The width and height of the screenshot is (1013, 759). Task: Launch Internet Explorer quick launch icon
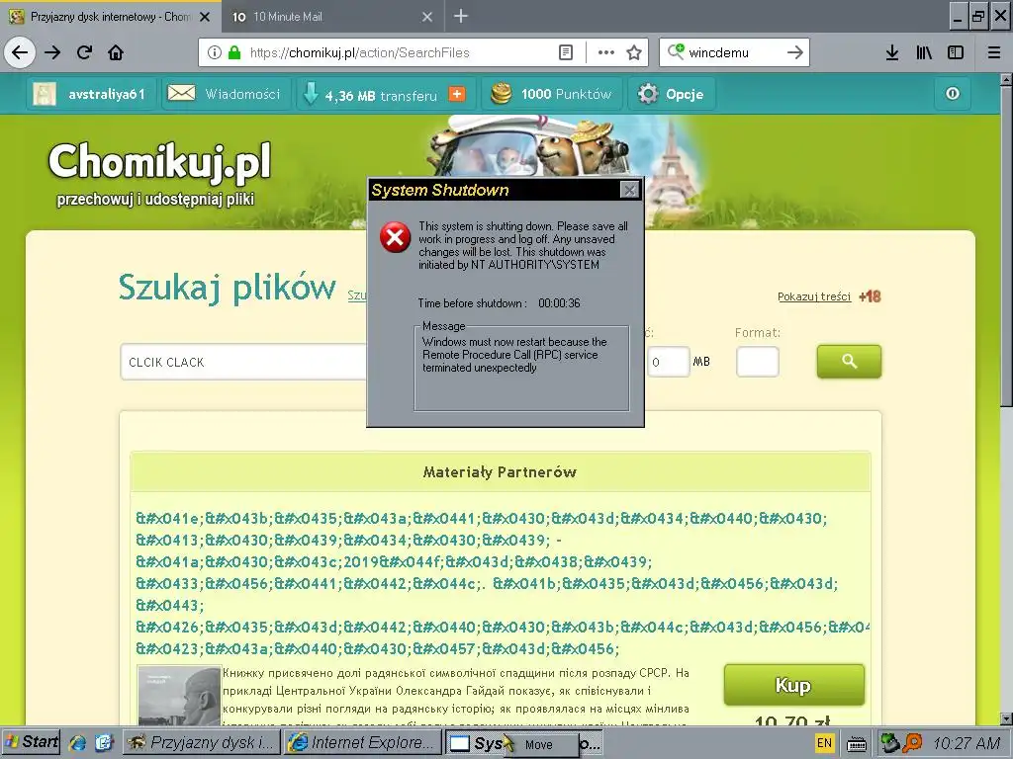point(77,743)
